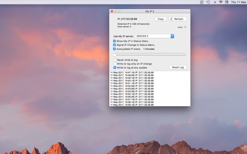Click the autoupdate interval slider knob
Image resolution: width=247 pixels, height=154 pixels.
[x=115, y=55]
